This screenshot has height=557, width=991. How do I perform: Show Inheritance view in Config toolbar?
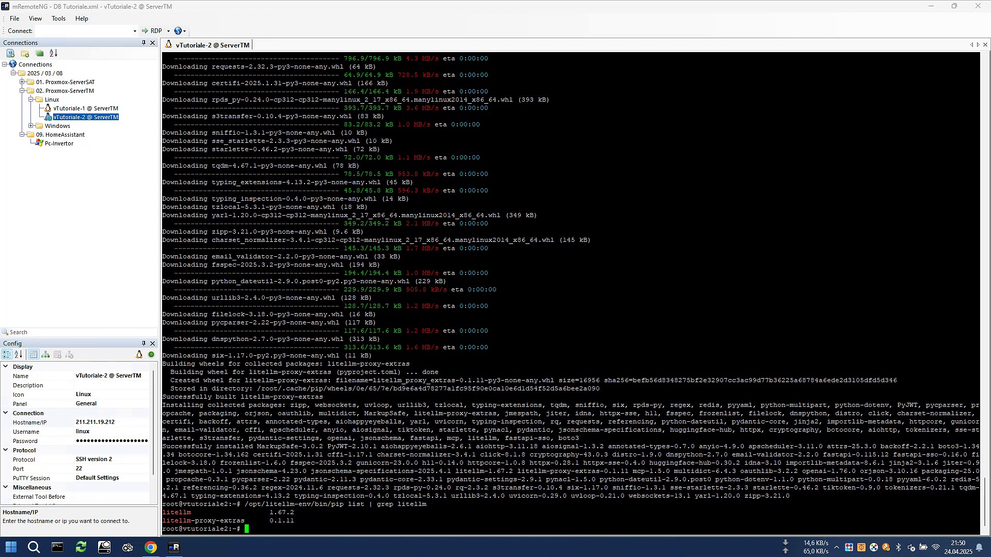45,355
